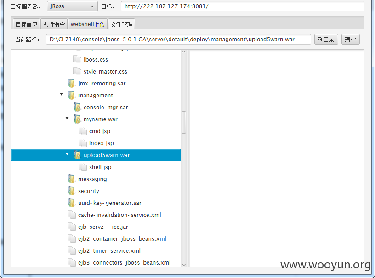Click the 列目录 button

pyautogui.click(x=326, y=40)
